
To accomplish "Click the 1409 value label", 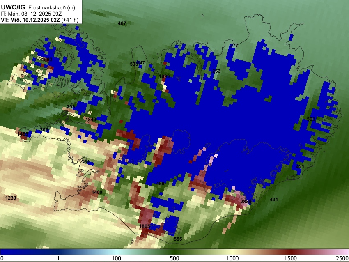I will [x=97, y=192].
